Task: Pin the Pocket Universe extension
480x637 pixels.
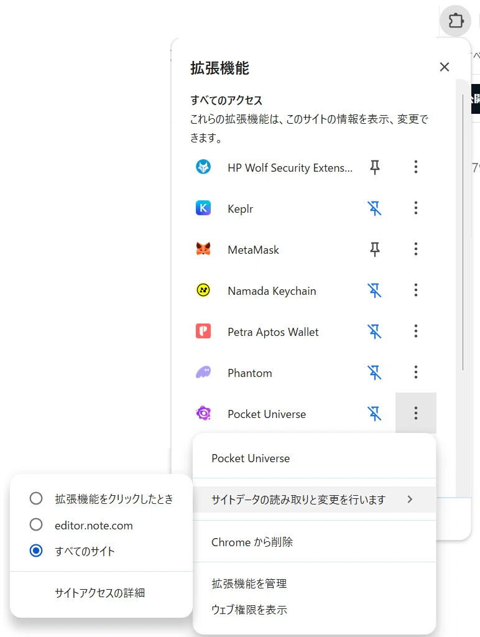Action: pos(374,414)
